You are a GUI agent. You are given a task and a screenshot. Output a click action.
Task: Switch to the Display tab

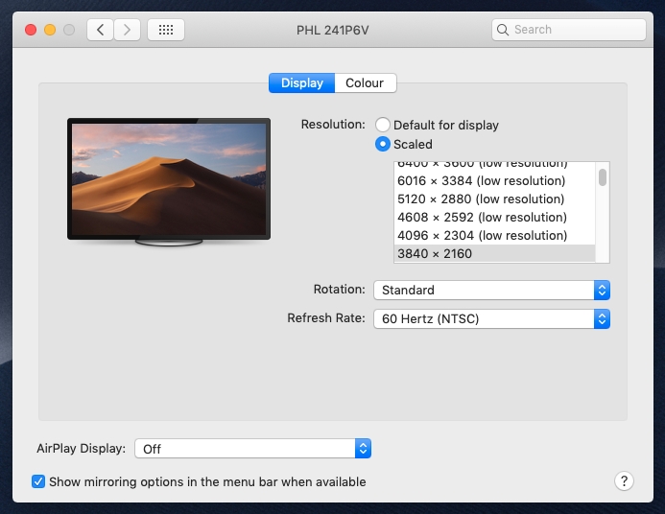click(x=302, y=82)
